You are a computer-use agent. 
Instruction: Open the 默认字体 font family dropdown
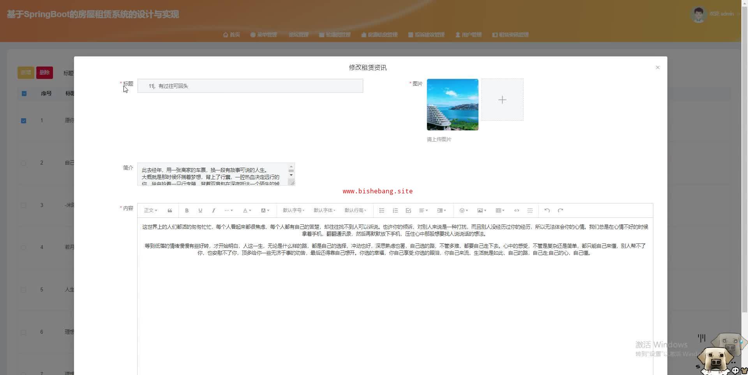pyautogui.click(x=324, y=210)
